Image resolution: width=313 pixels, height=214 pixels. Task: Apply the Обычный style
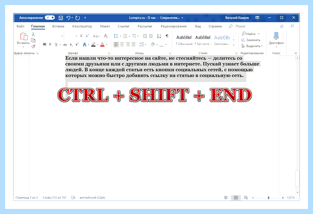(x=184, y=40)
